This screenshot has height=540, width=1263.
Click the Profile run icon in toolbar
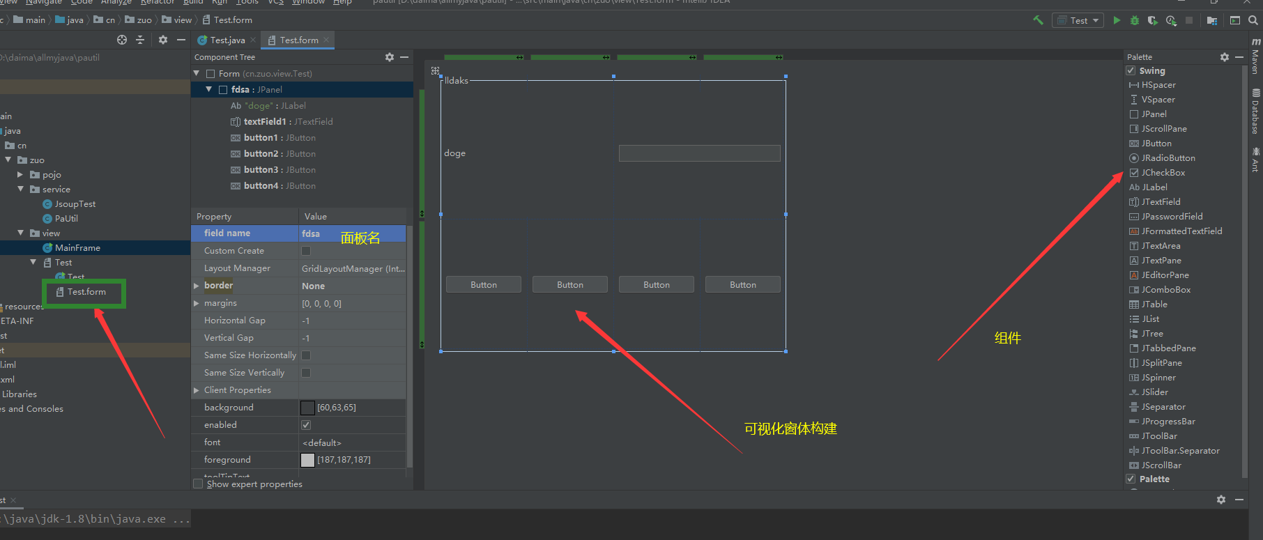(x=1171, y=20)
